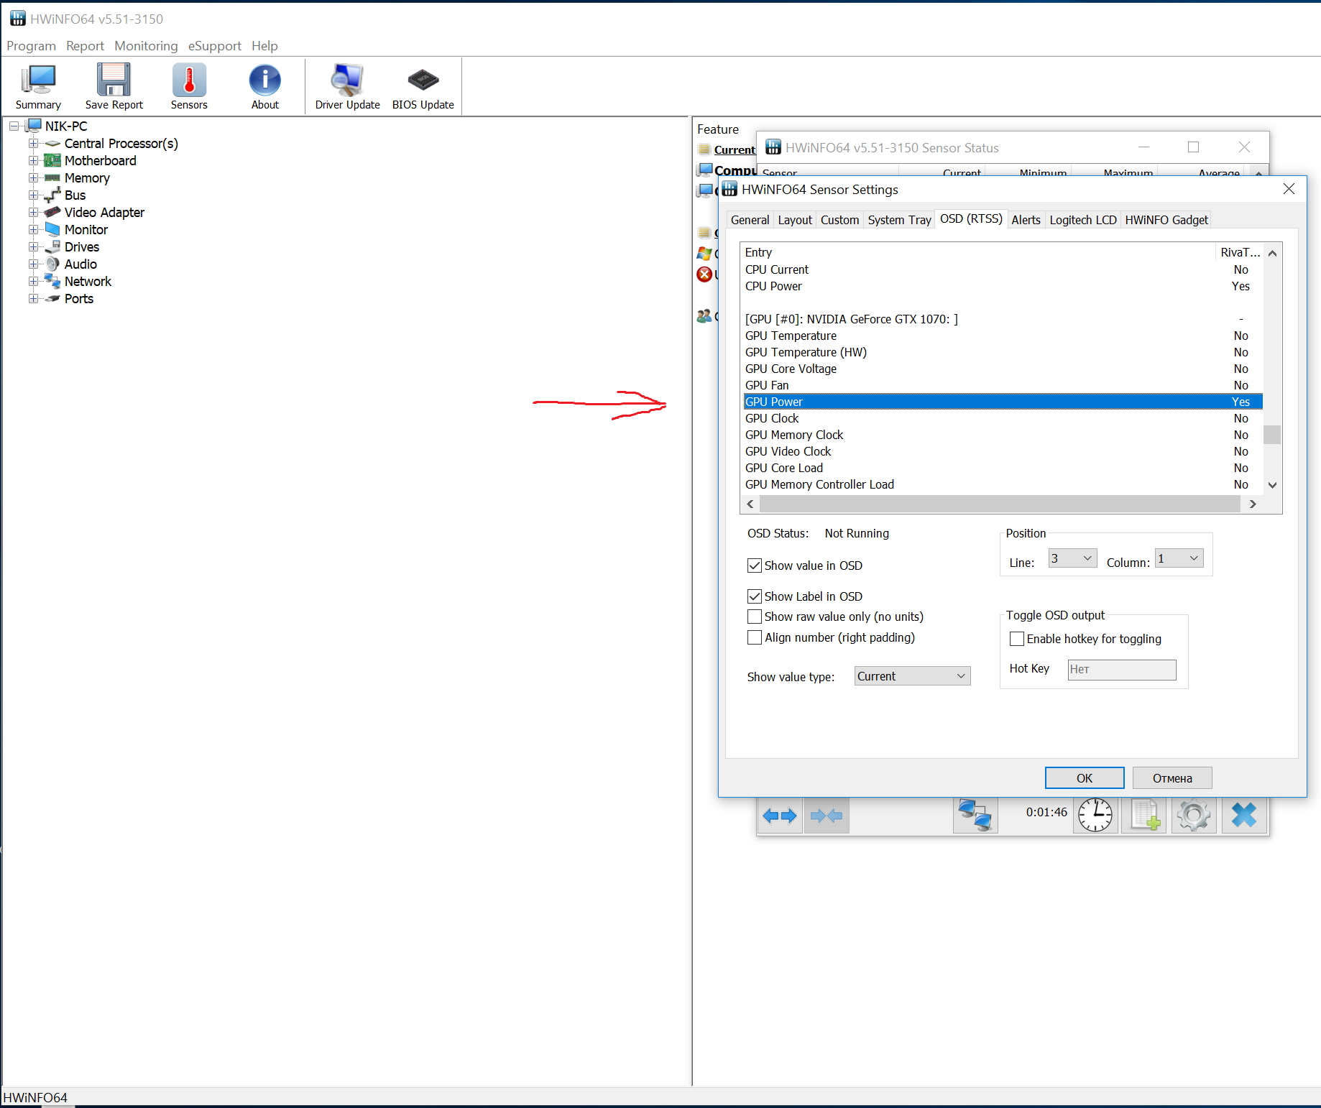1321x1108 pixels.
Task: Click OK in Sensor Settings
Action: click(x=1085, y=778)
